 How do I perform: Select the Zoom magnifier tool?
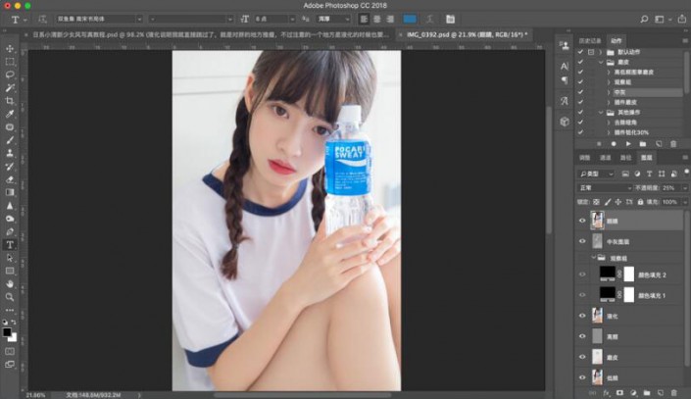click(10, 296)
